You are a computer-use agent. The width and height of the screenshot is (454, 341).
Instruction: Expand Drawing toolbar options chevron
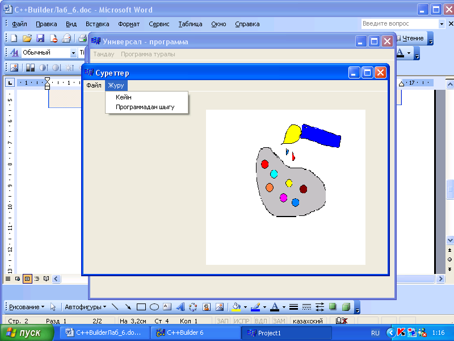[x=358, y=307]
